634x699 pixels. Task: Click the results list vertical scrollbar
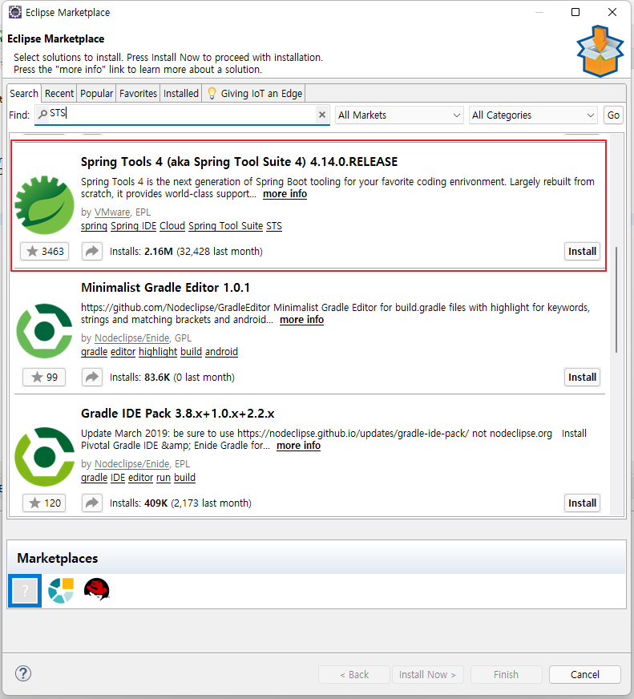616,300
